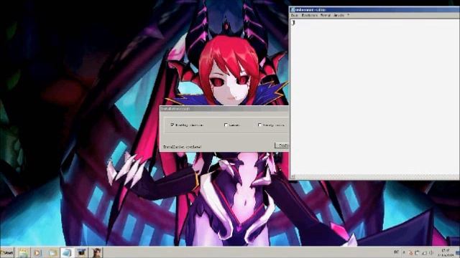Viewport: 460px width, 258px height.
Task: Open the file explorer taskbar icon
Action: coord(24,253)
